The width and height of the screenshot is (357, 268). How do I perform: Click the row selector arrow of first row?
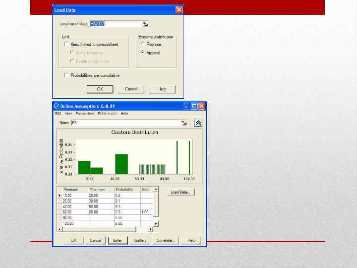(59, 196)
